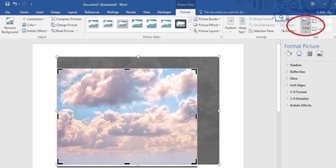The height and width of the screenshot is (168, 336).
Task: Open the Corrections dropdown
Action: click(34, 19)
